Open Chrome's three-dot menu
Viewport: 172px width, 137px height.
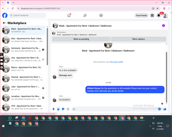tap(169, 8)
